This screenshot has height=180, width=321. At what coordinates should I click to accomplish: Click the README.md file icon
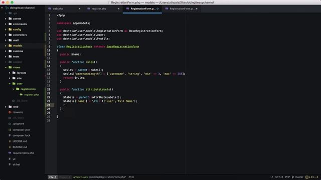[x=10, y=147]
